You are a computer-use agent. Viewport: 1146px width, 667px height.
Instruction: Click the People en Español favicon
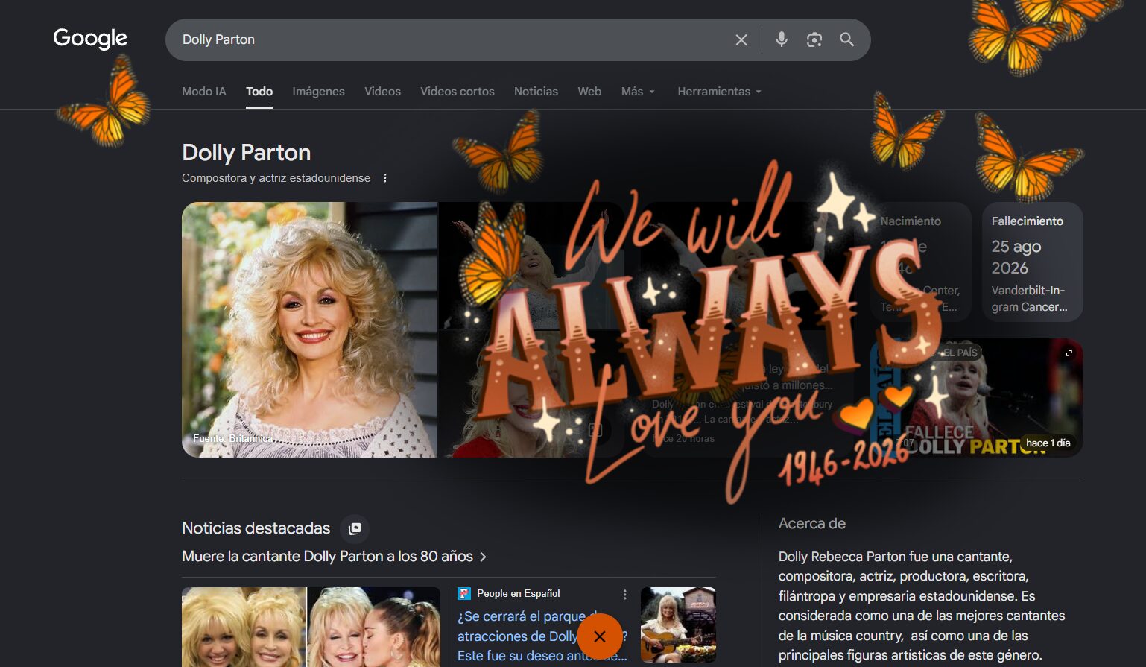coord(464,594)
